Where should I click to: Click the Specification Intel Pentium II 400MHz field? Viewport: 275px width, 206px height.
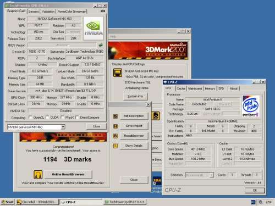click(x=223, y=121)
